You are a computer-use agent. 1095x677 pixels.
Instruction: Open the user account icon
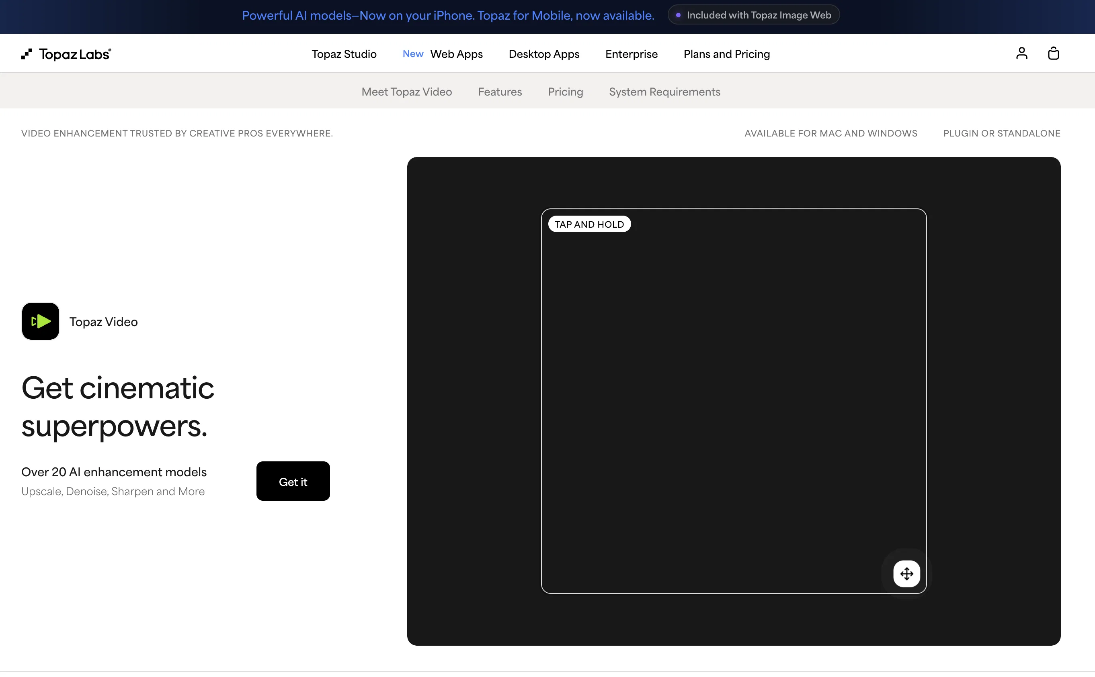click(x=1021, y=53)
